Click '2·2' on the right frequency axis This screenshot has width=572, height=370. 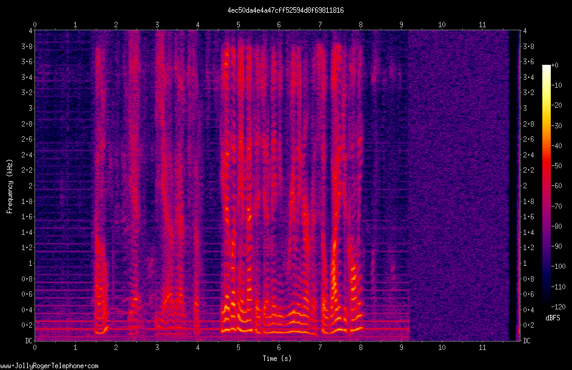(x=528, y=170)
